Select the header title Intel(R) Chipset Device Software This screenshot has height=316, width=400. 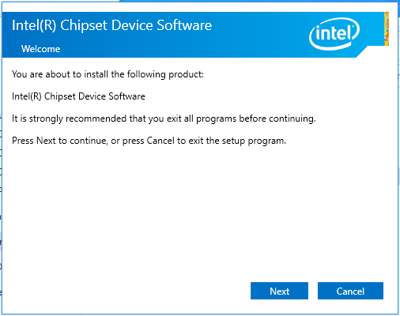tap(111, 25)
